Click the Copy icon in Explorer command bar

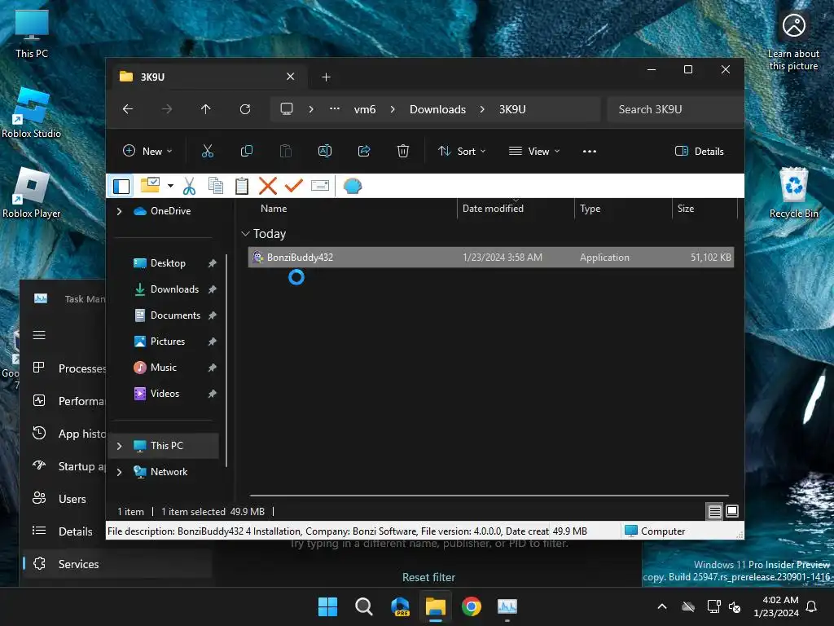(x=246, y=151)
